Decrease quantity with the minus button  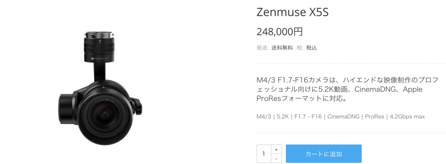pos(276,158)
